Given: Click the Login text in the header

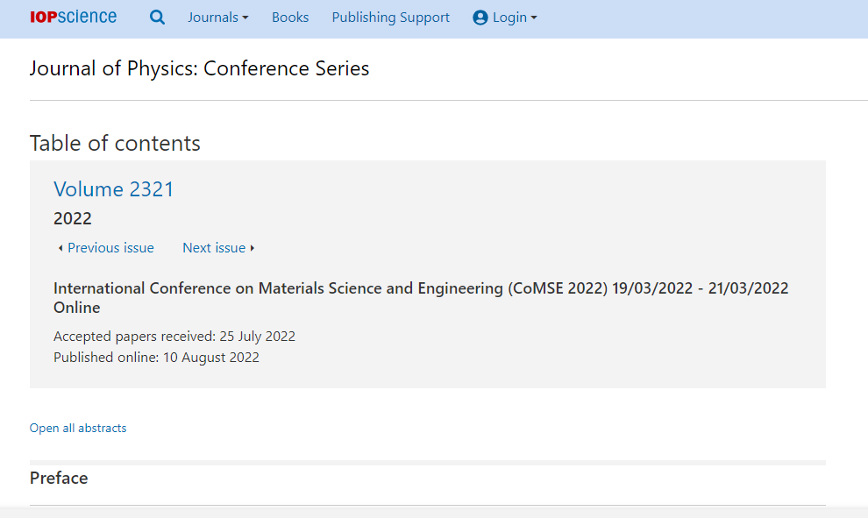Looking at the screenshot, I should pos(509,18).
